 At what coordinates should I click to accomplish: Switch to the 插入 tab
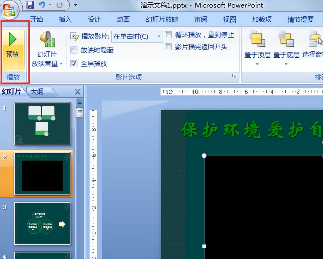coord(65,19)
